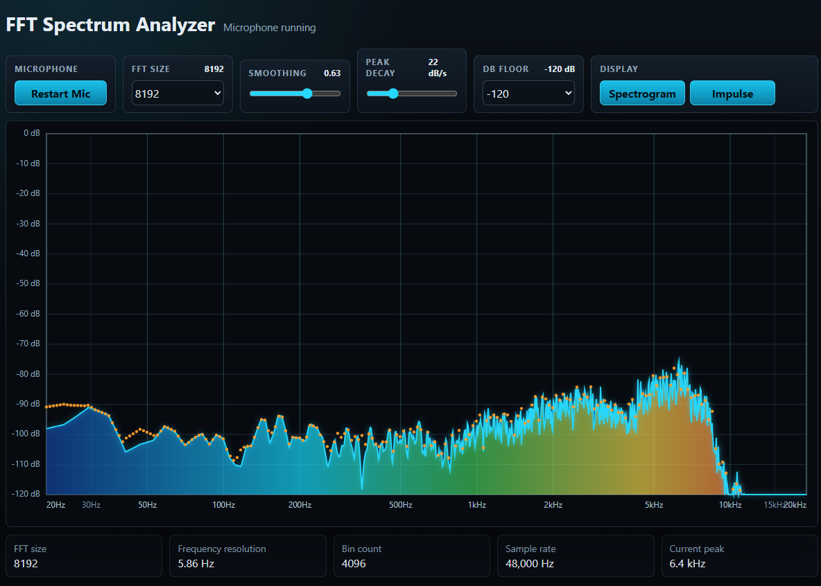Click the -50 dB axis label
This screenshot has height=586, width=821.
[x=28, y=283]
